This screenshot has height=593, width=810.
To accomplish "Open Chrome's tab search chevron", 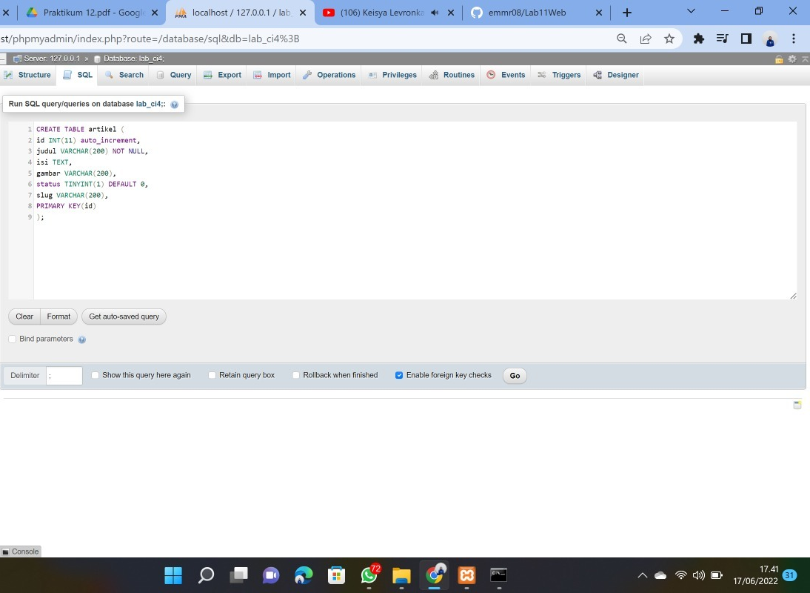I will tap(690, 11).
